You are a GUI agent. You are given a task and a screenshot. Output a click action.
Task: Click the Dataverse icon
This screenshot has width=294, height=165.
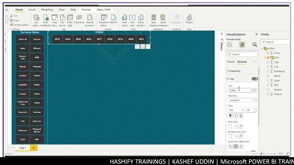(79, 17)
